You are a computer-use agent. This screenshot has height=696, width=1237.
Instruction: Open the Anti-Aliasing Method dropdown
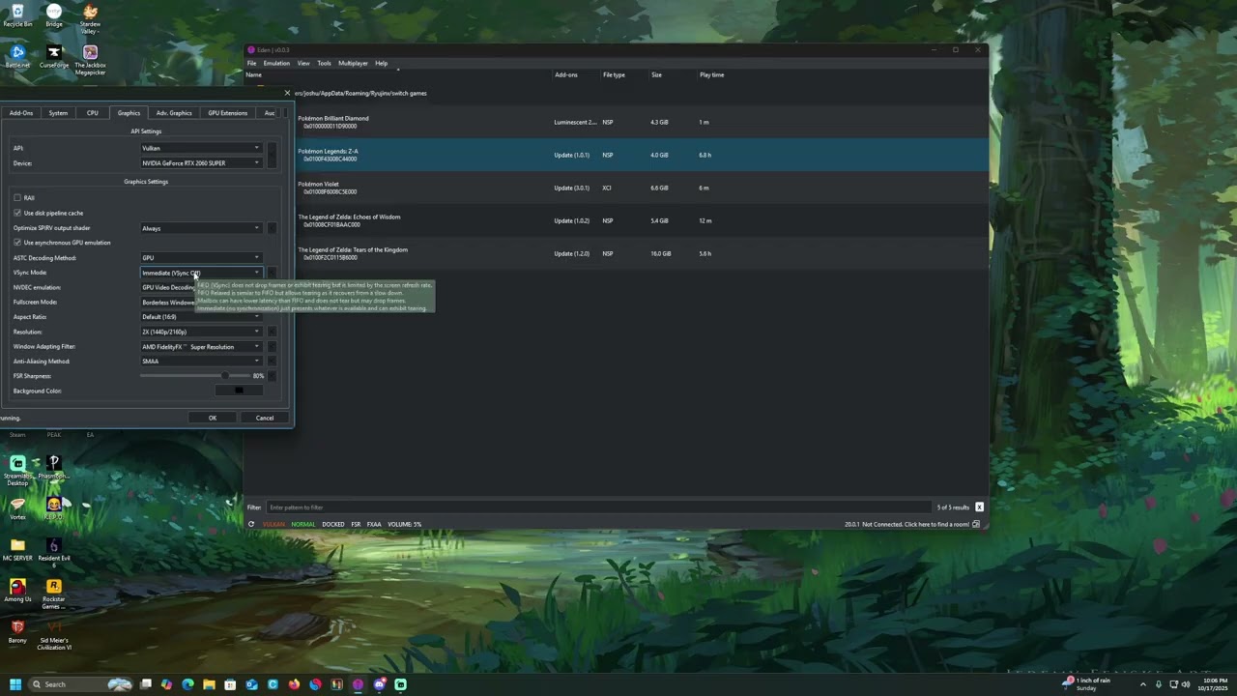[x=201, y=362]
